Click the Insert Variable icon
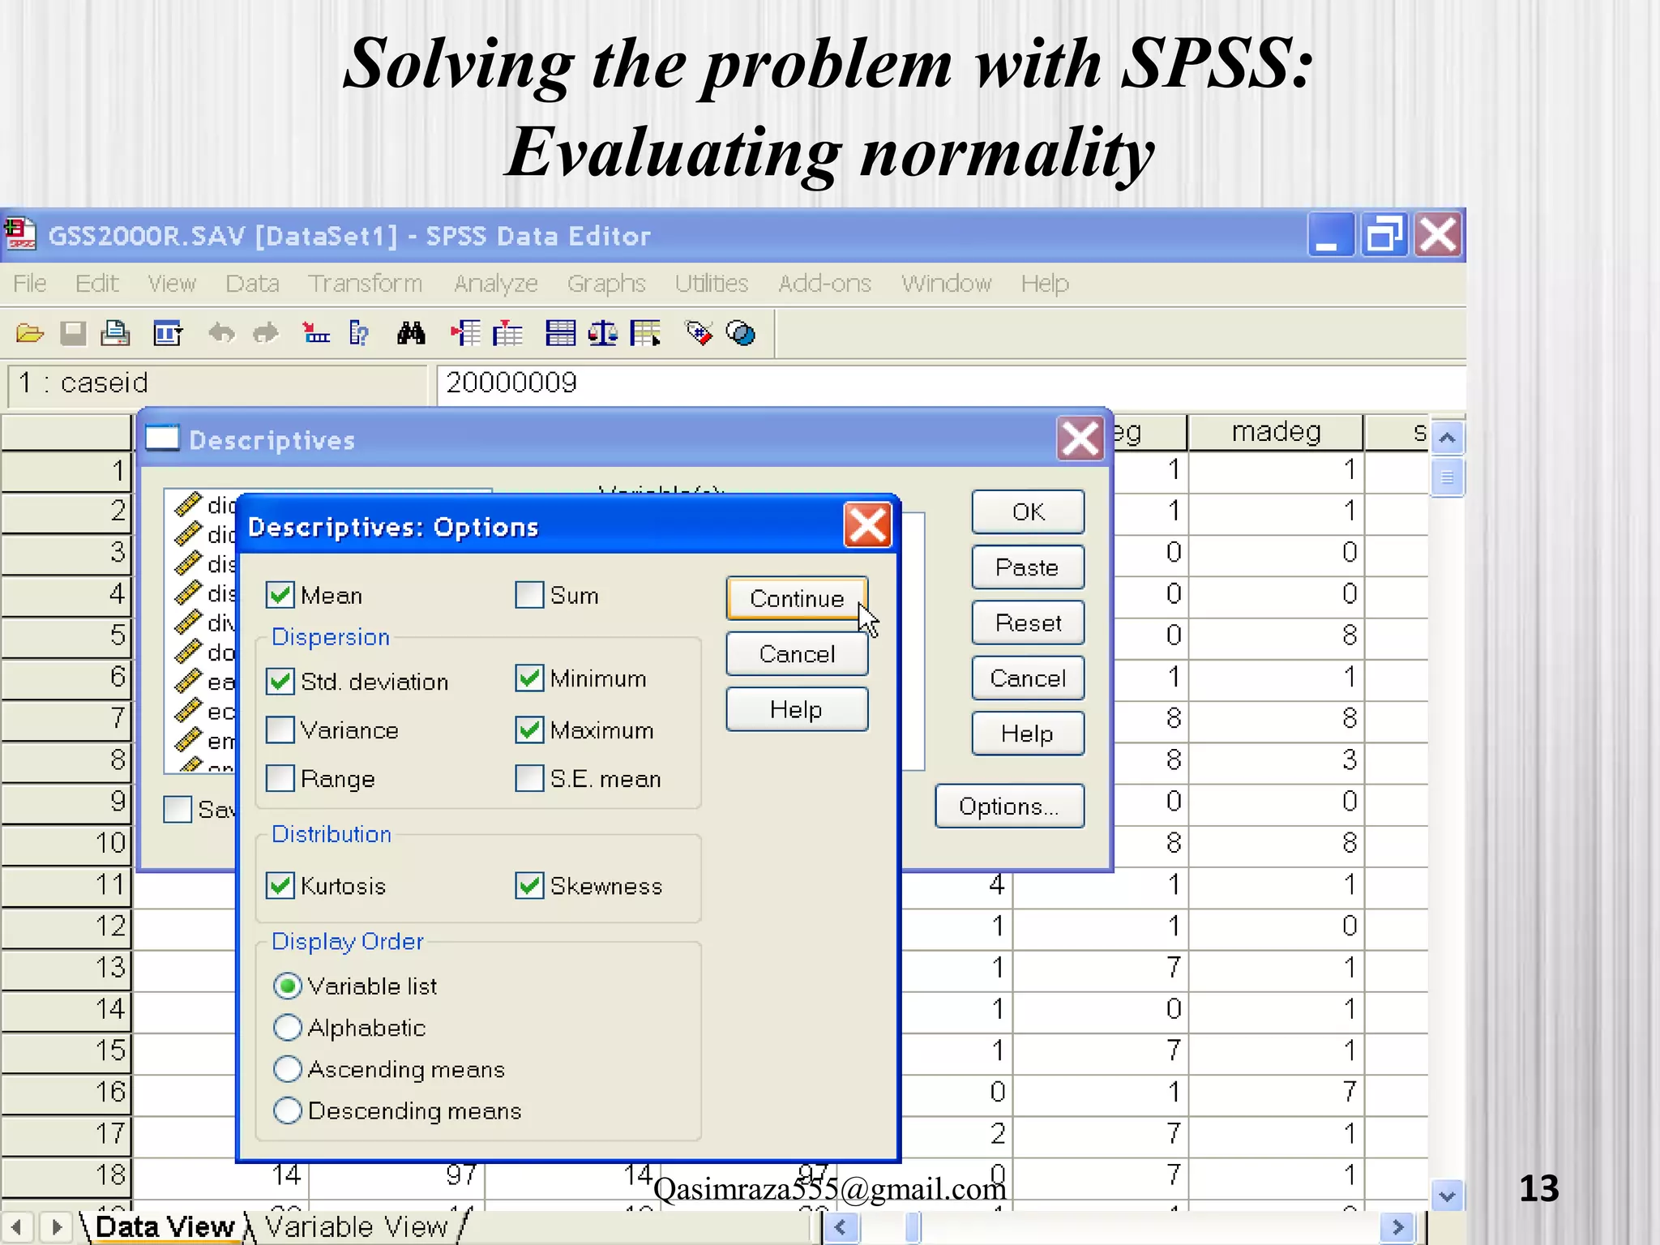 pyautogui.click(x=507, y=333)
